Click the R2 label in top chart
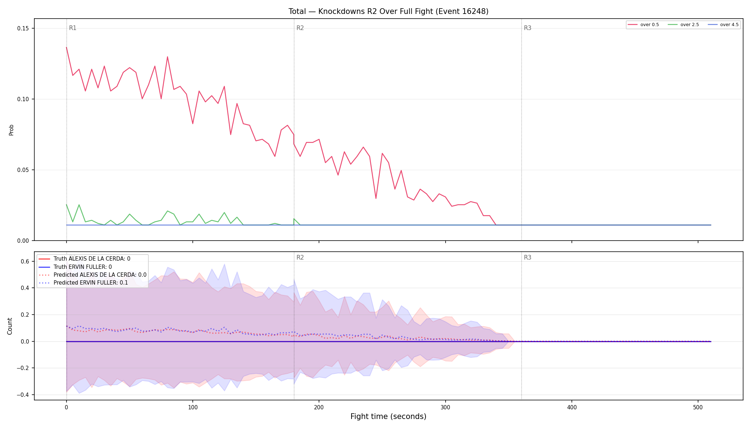Viewport: 751px width, 429px height. (x=300, y=28)
